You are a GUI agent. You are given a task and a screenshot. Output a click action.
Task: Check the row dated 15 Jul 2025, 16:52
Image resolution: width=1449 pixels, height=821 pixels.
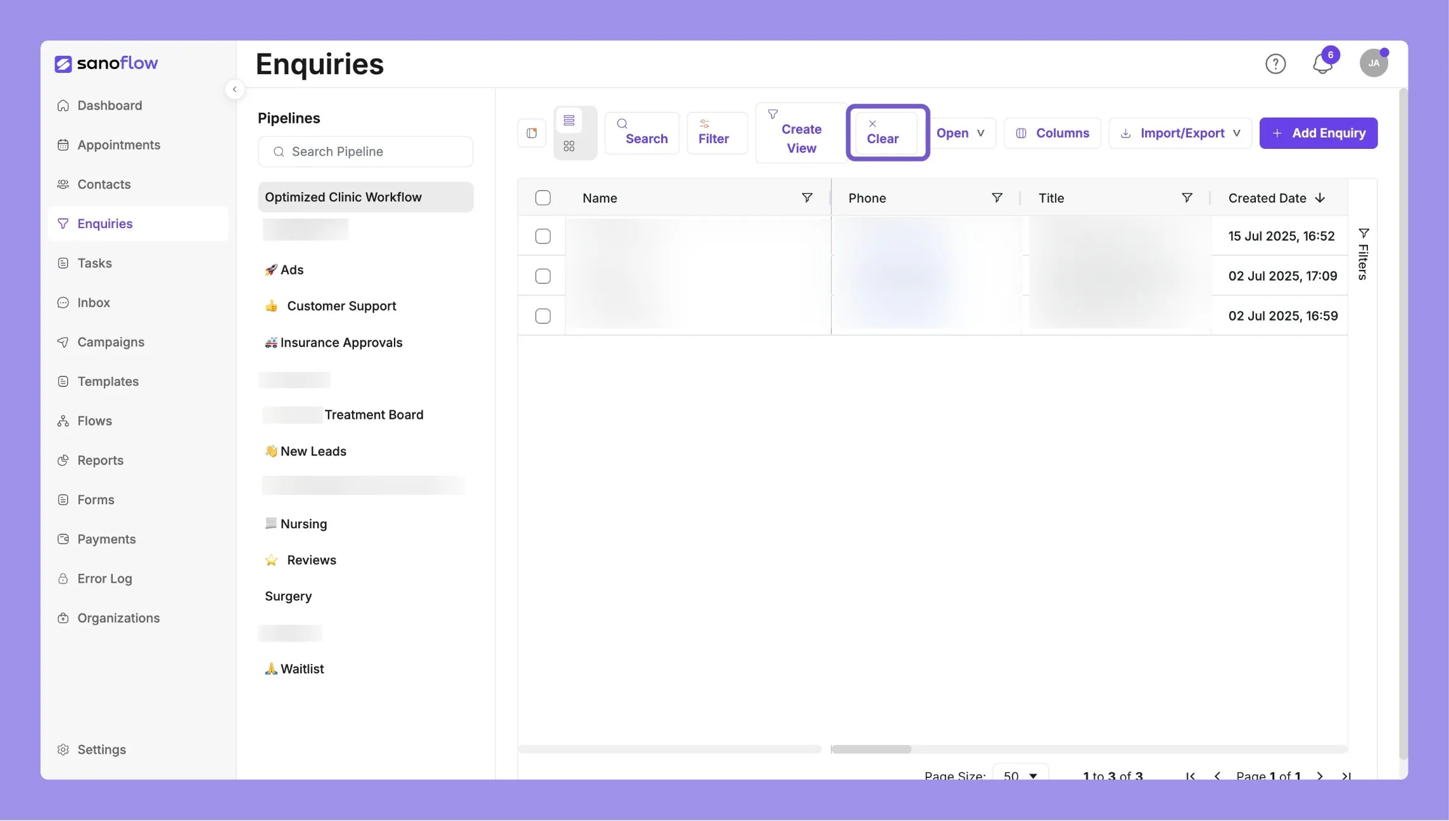[x=543, y=236]
